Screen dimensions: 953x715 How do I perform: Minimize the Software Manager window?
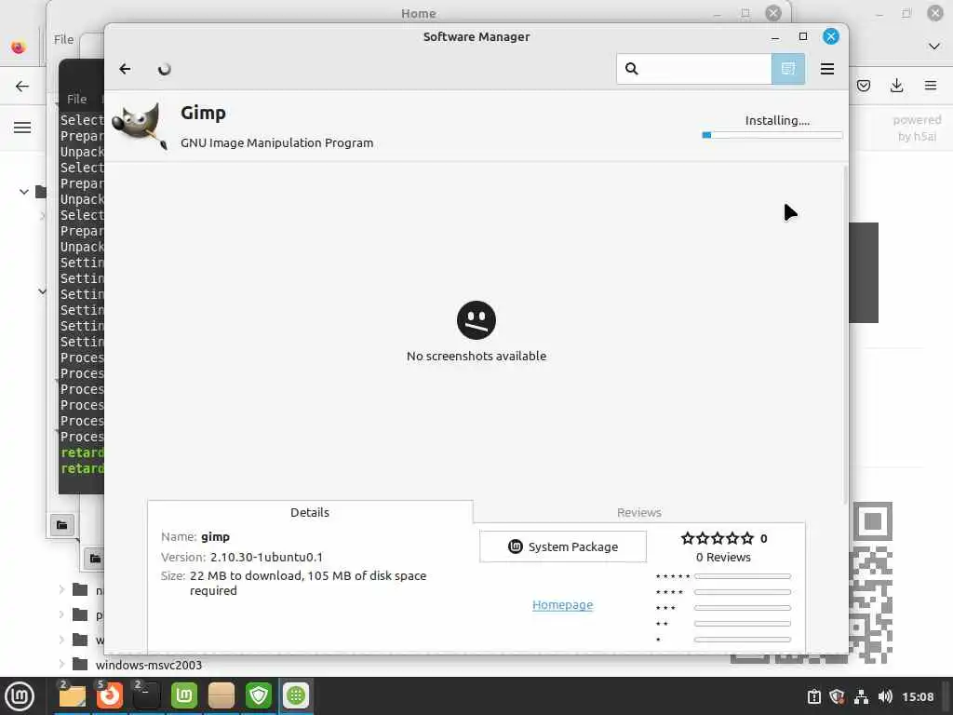tap(775, 37)
